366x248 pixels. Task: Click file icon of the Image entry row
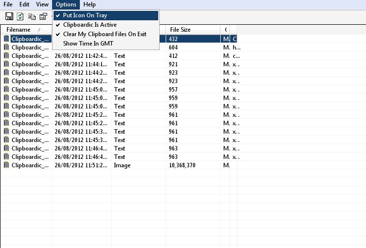pos(6,165)
